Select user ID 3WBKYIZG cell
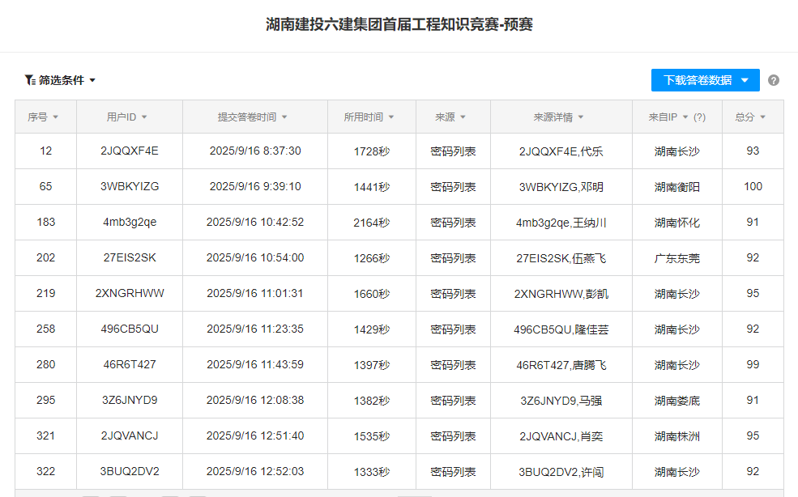This screenshot has width=798, height=497. click(x=130, y=187)
